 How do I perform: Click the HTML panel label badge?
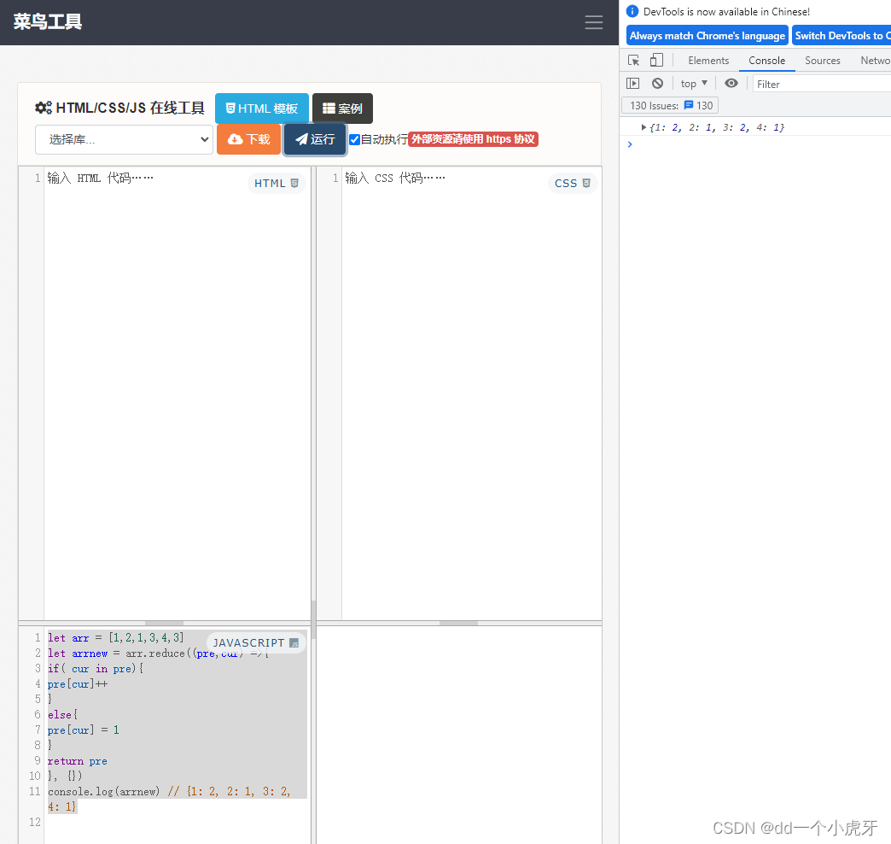[277, 183]
